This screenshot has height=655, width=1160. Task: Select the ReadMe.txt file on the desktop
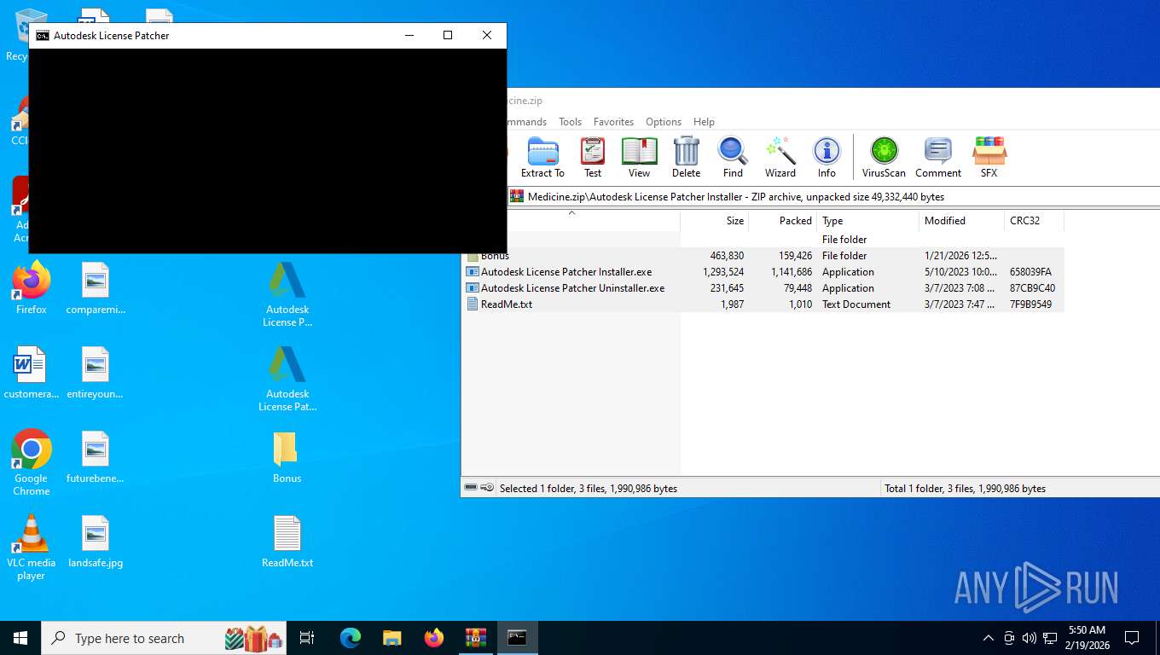click(287, 542)
